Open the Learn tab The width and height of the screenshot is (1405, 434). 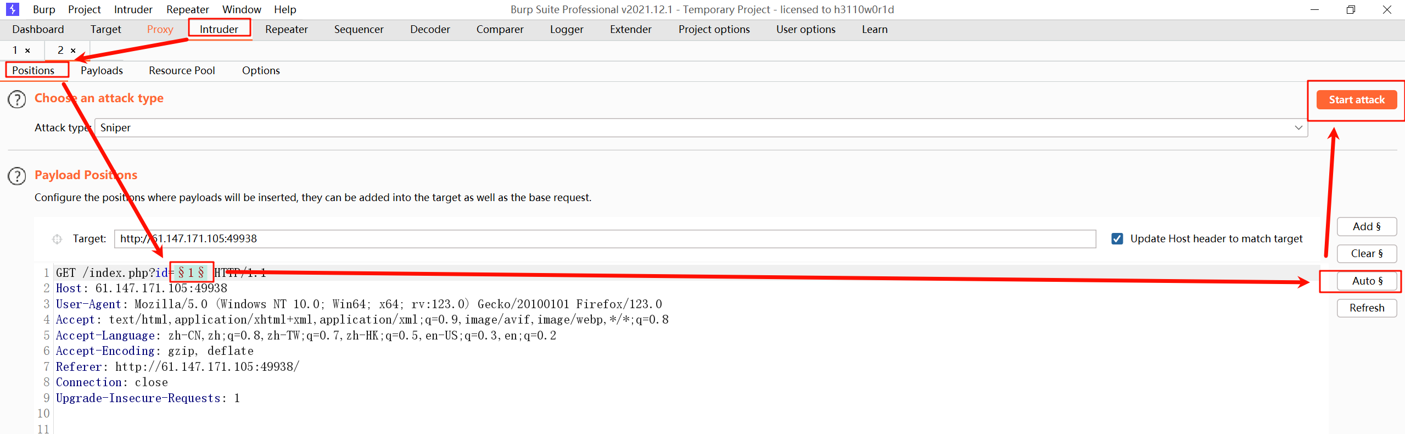tap(875, 30)
